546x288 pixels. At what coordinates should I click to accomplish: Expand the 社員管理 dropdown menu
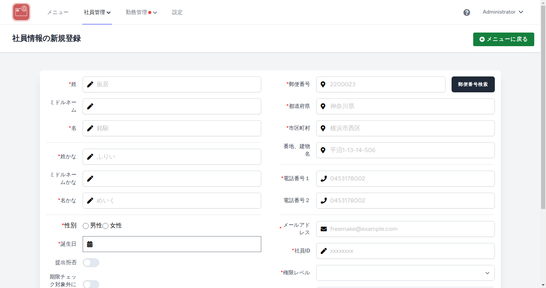(97, 12)
